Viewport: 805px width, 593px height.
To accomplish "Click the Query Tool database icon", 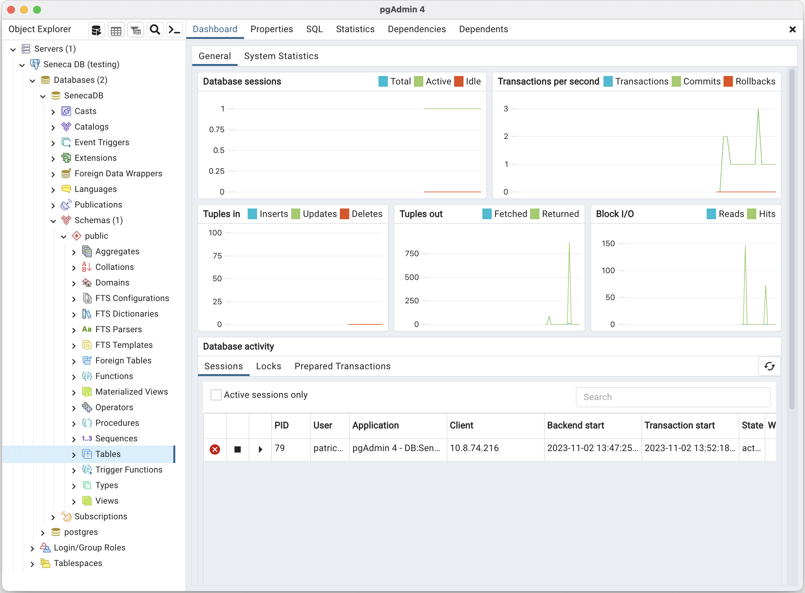I will point(96,30).
